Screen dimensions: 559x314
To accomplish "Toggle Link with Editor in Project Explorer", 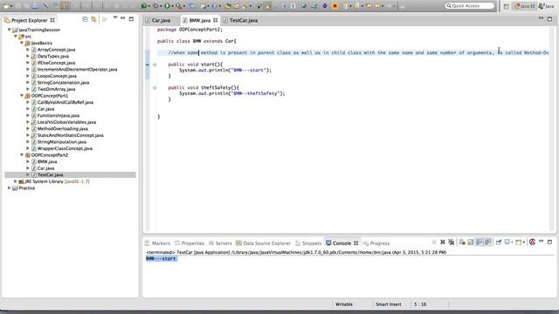I will tap(93, 19).
